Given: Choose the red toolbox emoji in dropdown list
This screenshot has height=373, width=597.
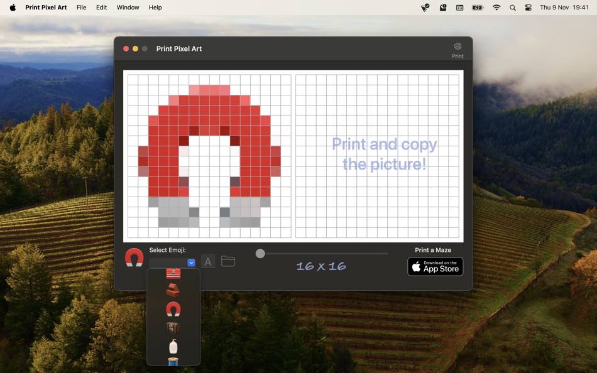Looking at the screenshot, I should (x=173, y=273).
